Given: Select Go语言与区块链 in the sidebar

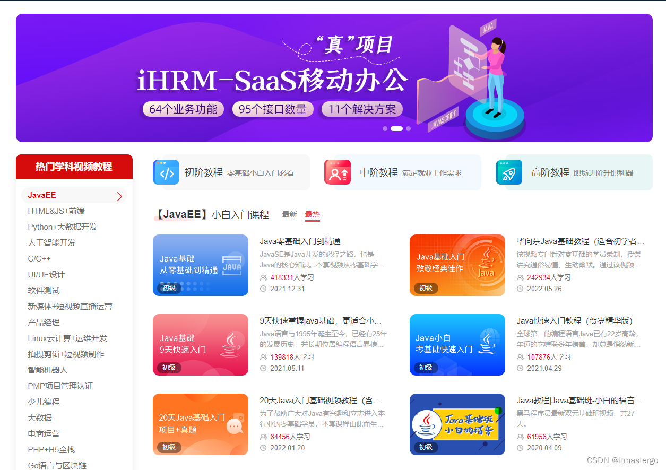Looking at the screenshot, I should [57, 465].
